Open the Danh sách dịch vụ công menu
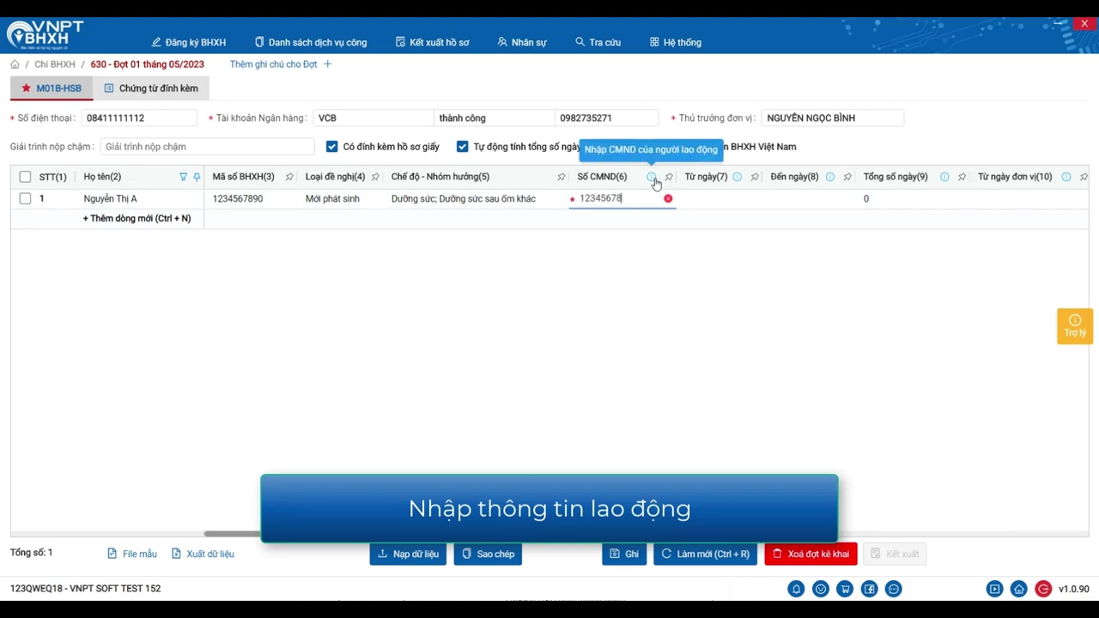This screenshot has height=618, width=1099. click(311, 42)
